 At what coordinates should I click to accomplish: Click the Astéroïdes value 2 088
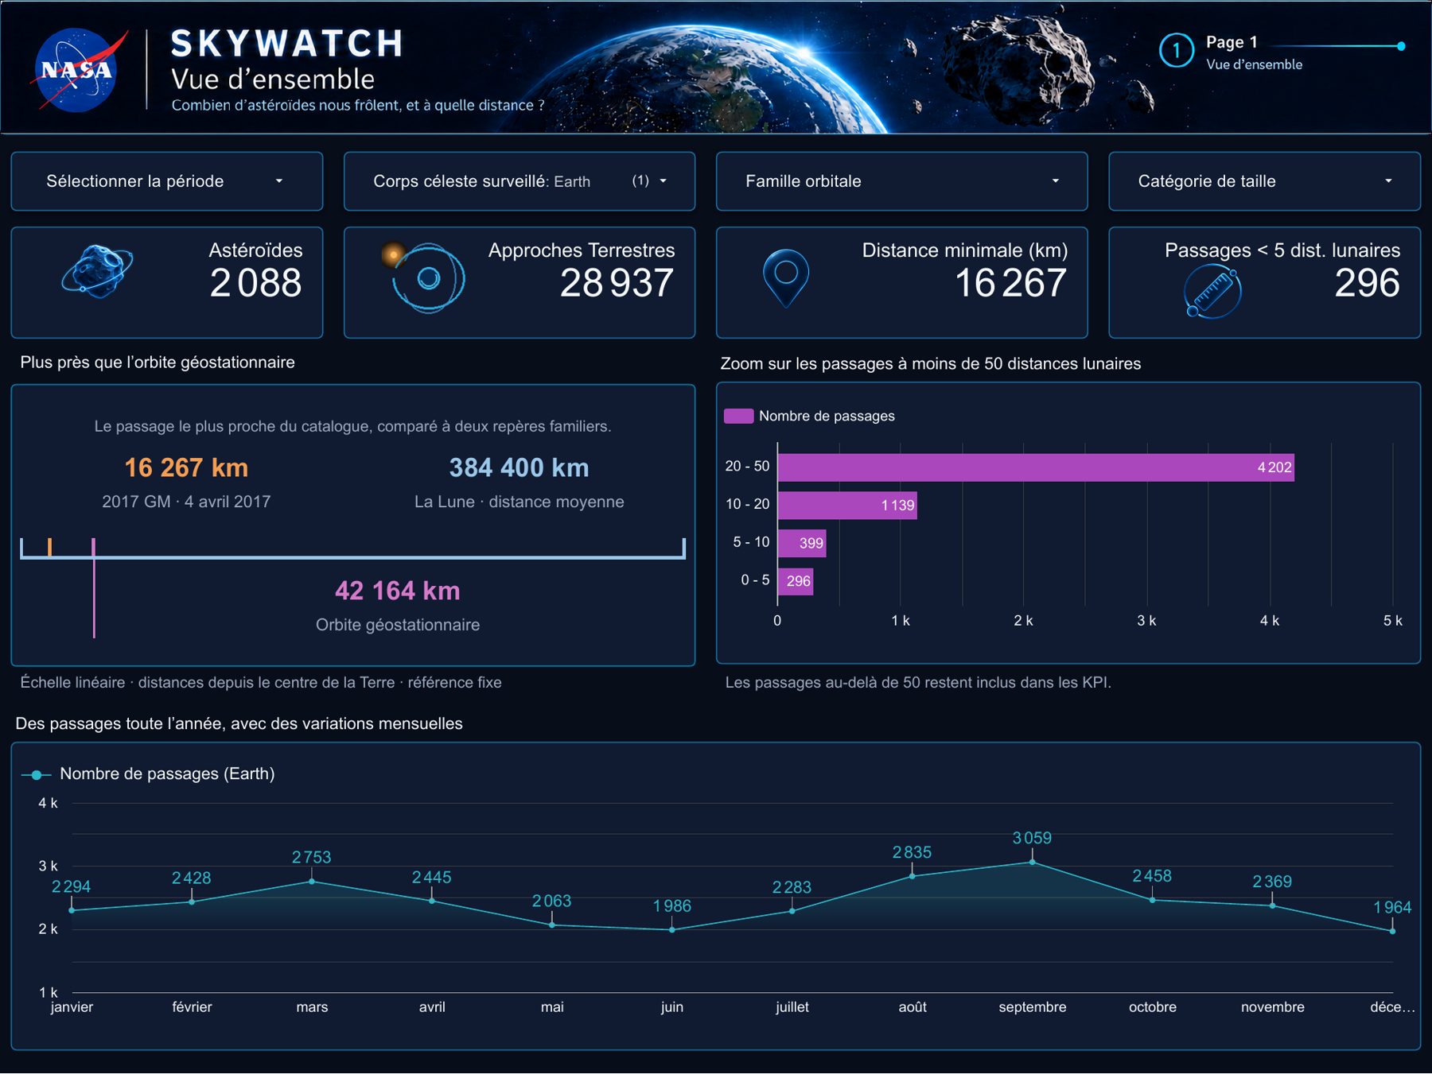click(x=255, y=283)
